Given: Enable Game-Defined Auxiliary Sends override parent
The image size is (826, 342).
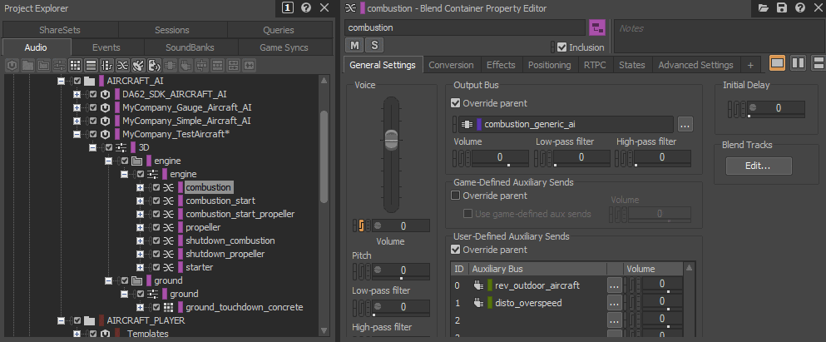Looking at the screenshot, I should point(455,196).
